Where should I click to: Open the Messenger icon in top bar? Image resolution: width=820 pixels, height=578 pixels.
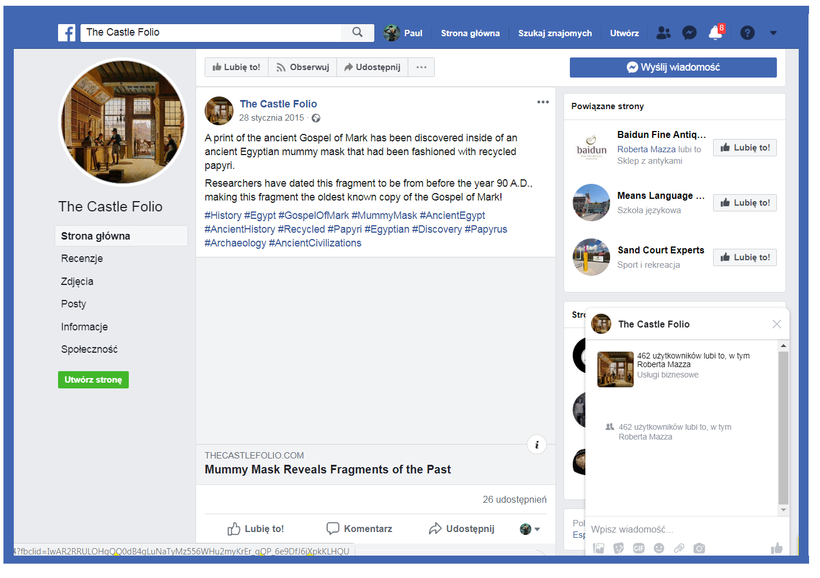(x=689, y=33)
